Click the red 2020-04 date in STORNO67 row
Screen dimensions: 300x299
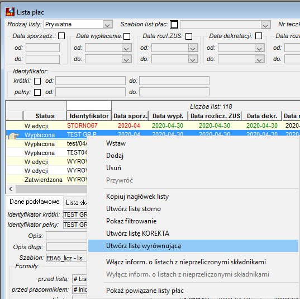pyautogui.click(x=129, y=125)
